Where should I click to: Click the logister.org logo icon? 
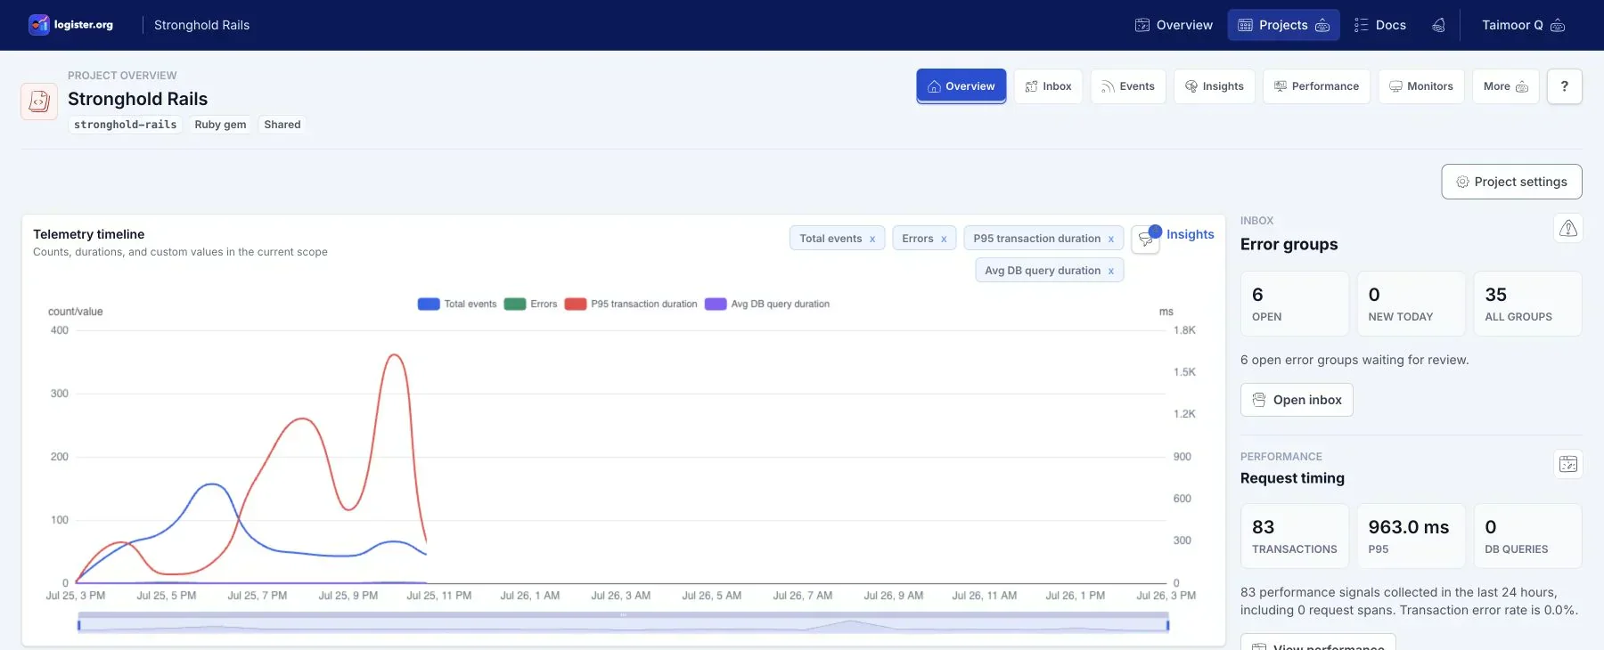pos(39,25)
